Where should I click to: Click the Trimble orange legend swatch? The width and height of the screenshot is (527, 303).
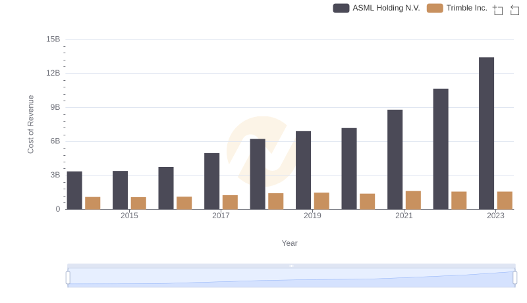click(x=435, y=8)
